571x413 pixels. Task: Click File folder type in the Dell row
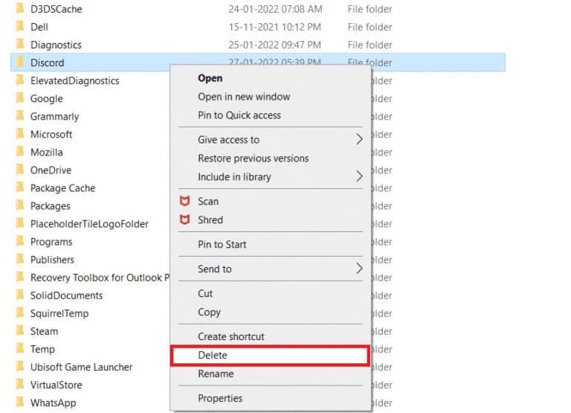pos(370,27)
